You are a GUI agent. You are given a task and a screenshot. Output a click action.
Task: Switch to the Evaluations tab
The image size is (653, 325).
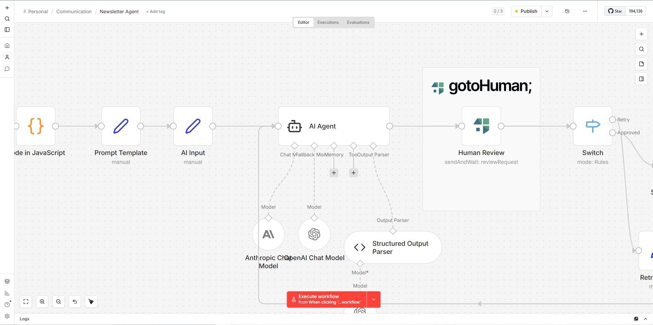[x=358, y=22]
